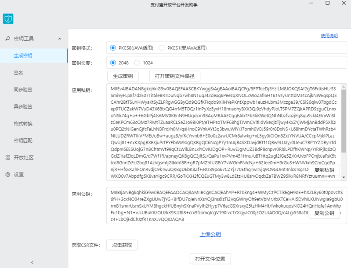Viewport: 351px width, 268px height.
Task: Click the 打开文件位置 button
Action: [210, 259]
